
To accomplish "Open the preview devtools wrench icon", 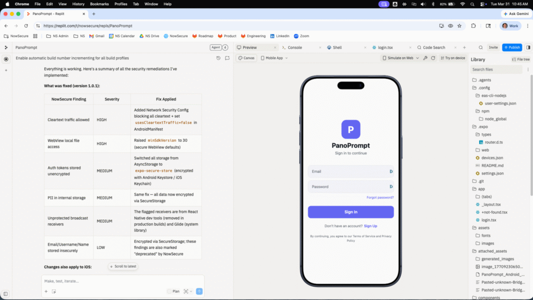I will (425, 58).
